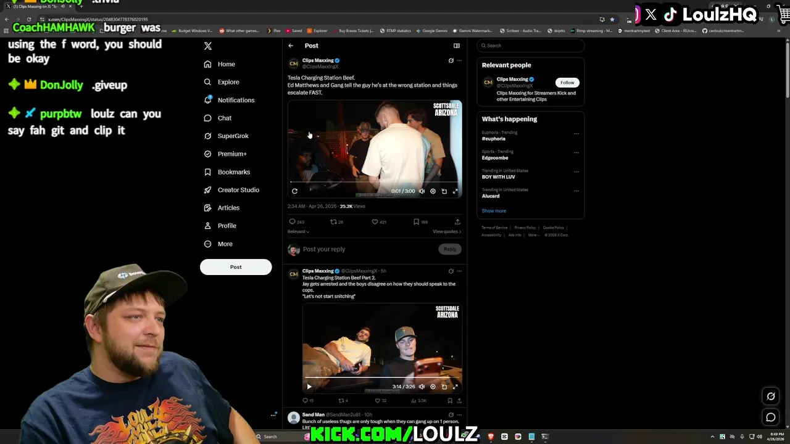
Task: Toggle picture-in-picture on first video
Action: 444,191
